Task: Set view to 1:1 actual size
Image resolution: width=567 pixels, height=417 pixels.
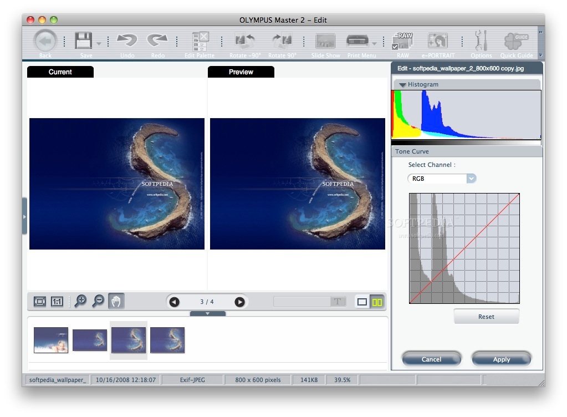Action: tap(56, 301)
